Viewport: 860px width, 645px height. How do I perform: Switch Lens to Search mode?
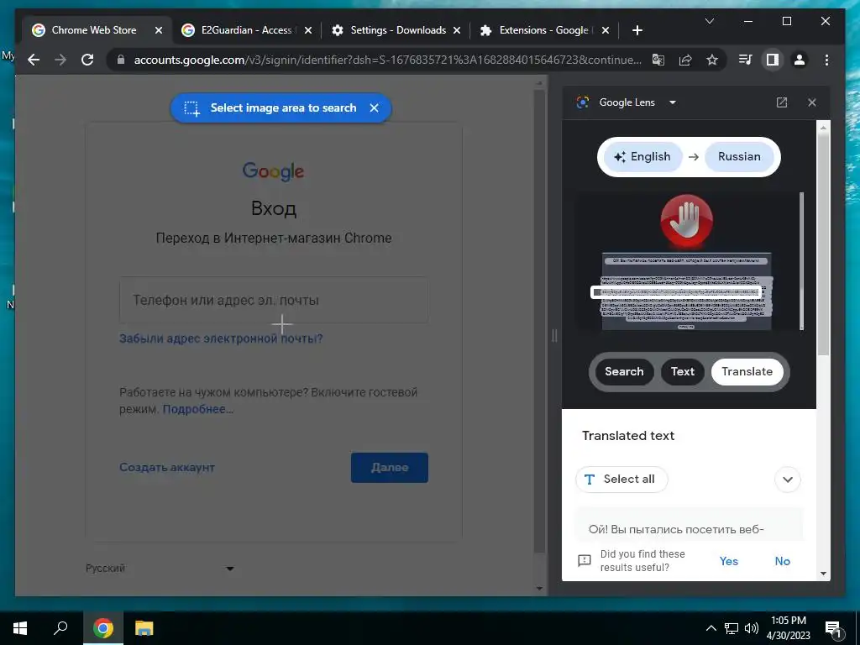click(x=624, y=371)
